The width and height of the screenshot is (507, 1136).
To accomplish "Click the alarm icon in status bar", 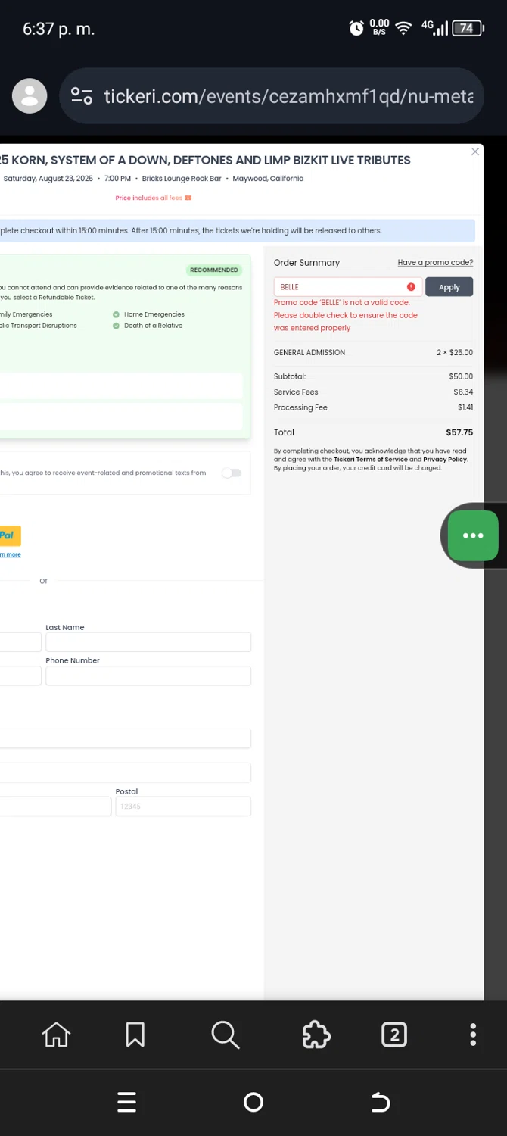I will pyautogui.click(x=356, y=29).
